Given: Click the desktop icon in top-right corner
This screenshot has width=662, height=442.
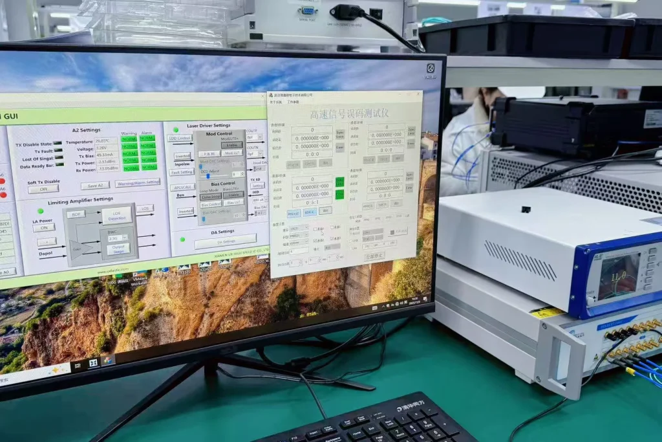Looking at the screenshot, I should point(430,68).
